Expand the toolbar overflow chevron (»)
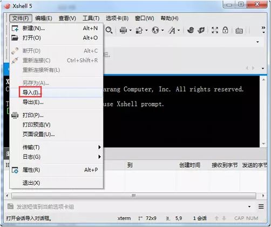Image resolution: width=271 pixels, height=227 pixels. 263,30
